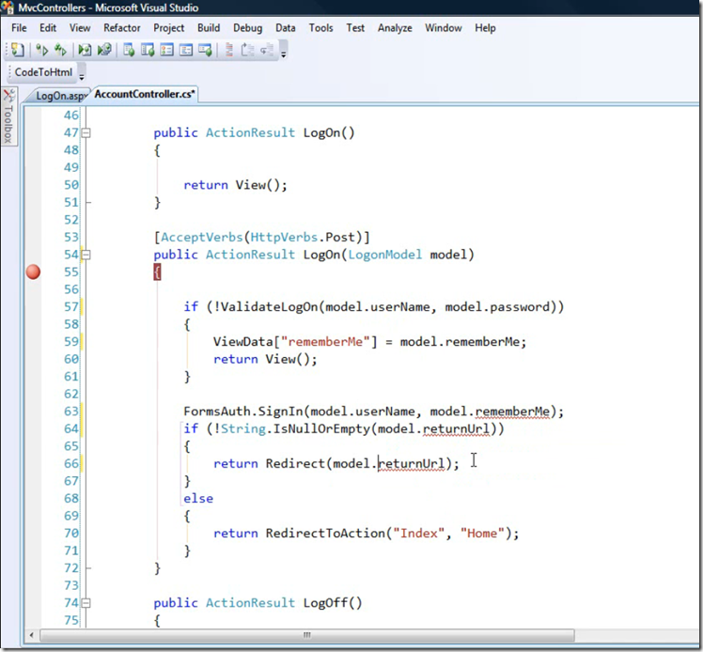This screenshot has height=652, width=703.
Task: Click the horizontal scrollbar thumb
Action: pyautogui.click(x=307, y=635)
